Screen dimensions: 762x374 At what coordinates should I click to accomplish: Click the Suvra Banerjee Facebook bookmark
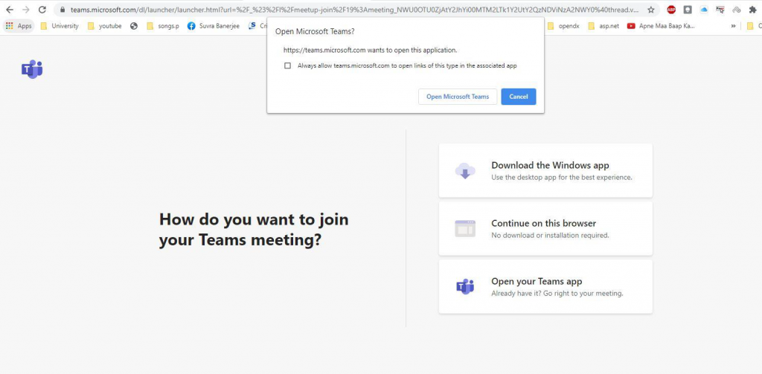[211, 26]
